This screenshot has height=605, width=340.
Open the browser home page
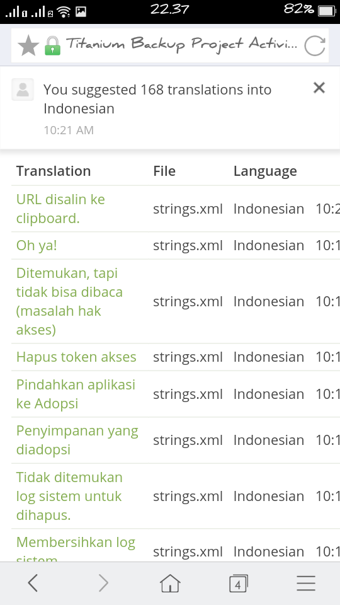point(170,582)
